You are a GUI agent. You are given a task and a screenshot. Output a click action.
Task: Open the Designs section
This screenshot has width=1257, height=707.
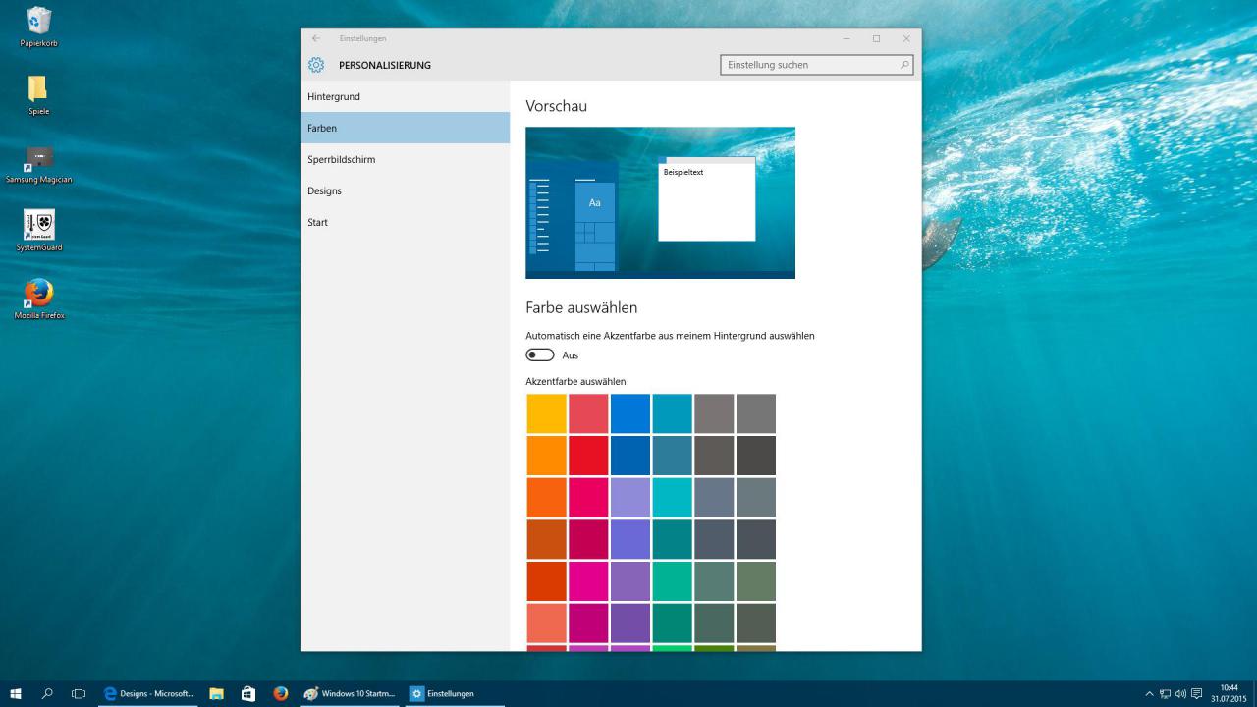(x=405, y=190)
